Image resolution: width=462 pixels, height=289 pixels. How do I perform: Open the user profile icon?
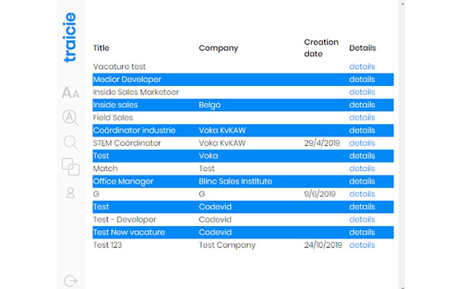[x=70, y=193]
